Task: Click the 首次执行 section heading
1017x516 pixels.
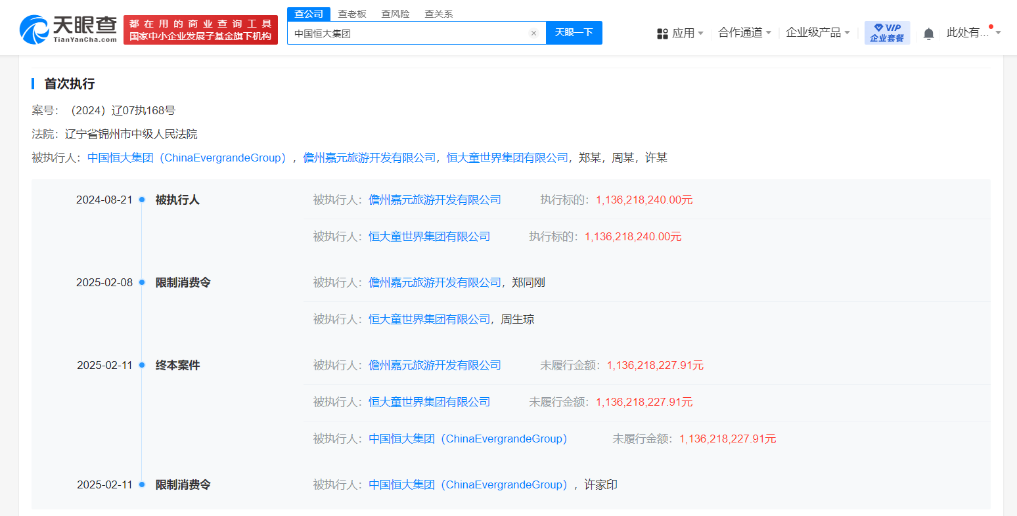Action: click(69, 84)
